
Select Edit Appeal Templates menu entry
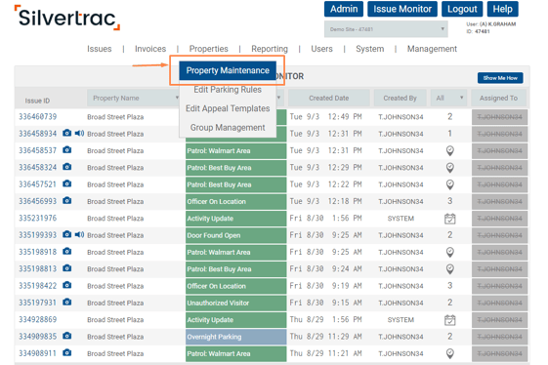click(x=228, y=108)
